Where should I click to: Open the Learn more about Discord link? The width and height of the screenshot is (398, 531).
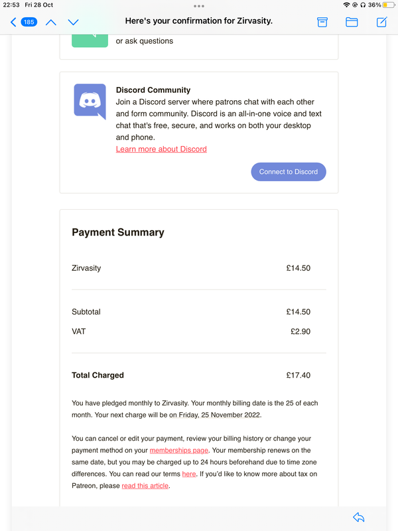click(161, 149)
